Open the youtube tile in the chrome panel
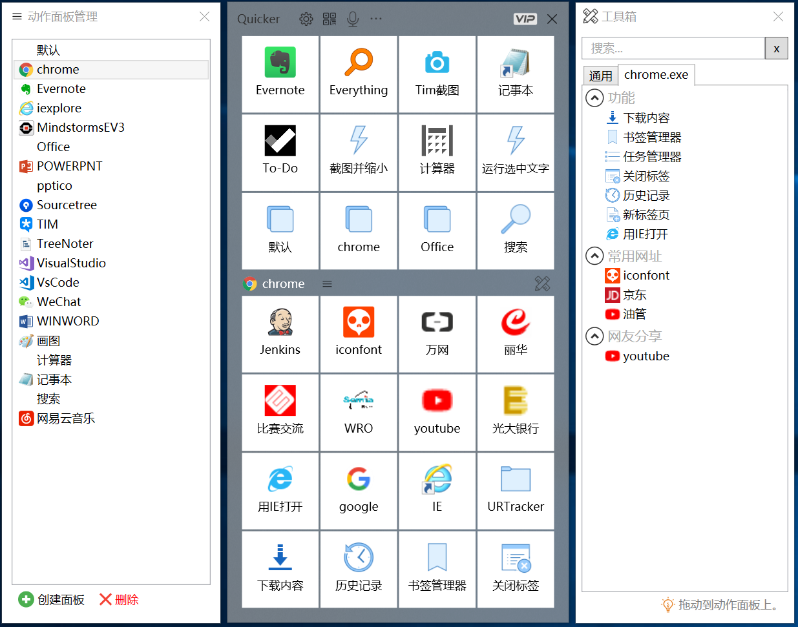 437,413
